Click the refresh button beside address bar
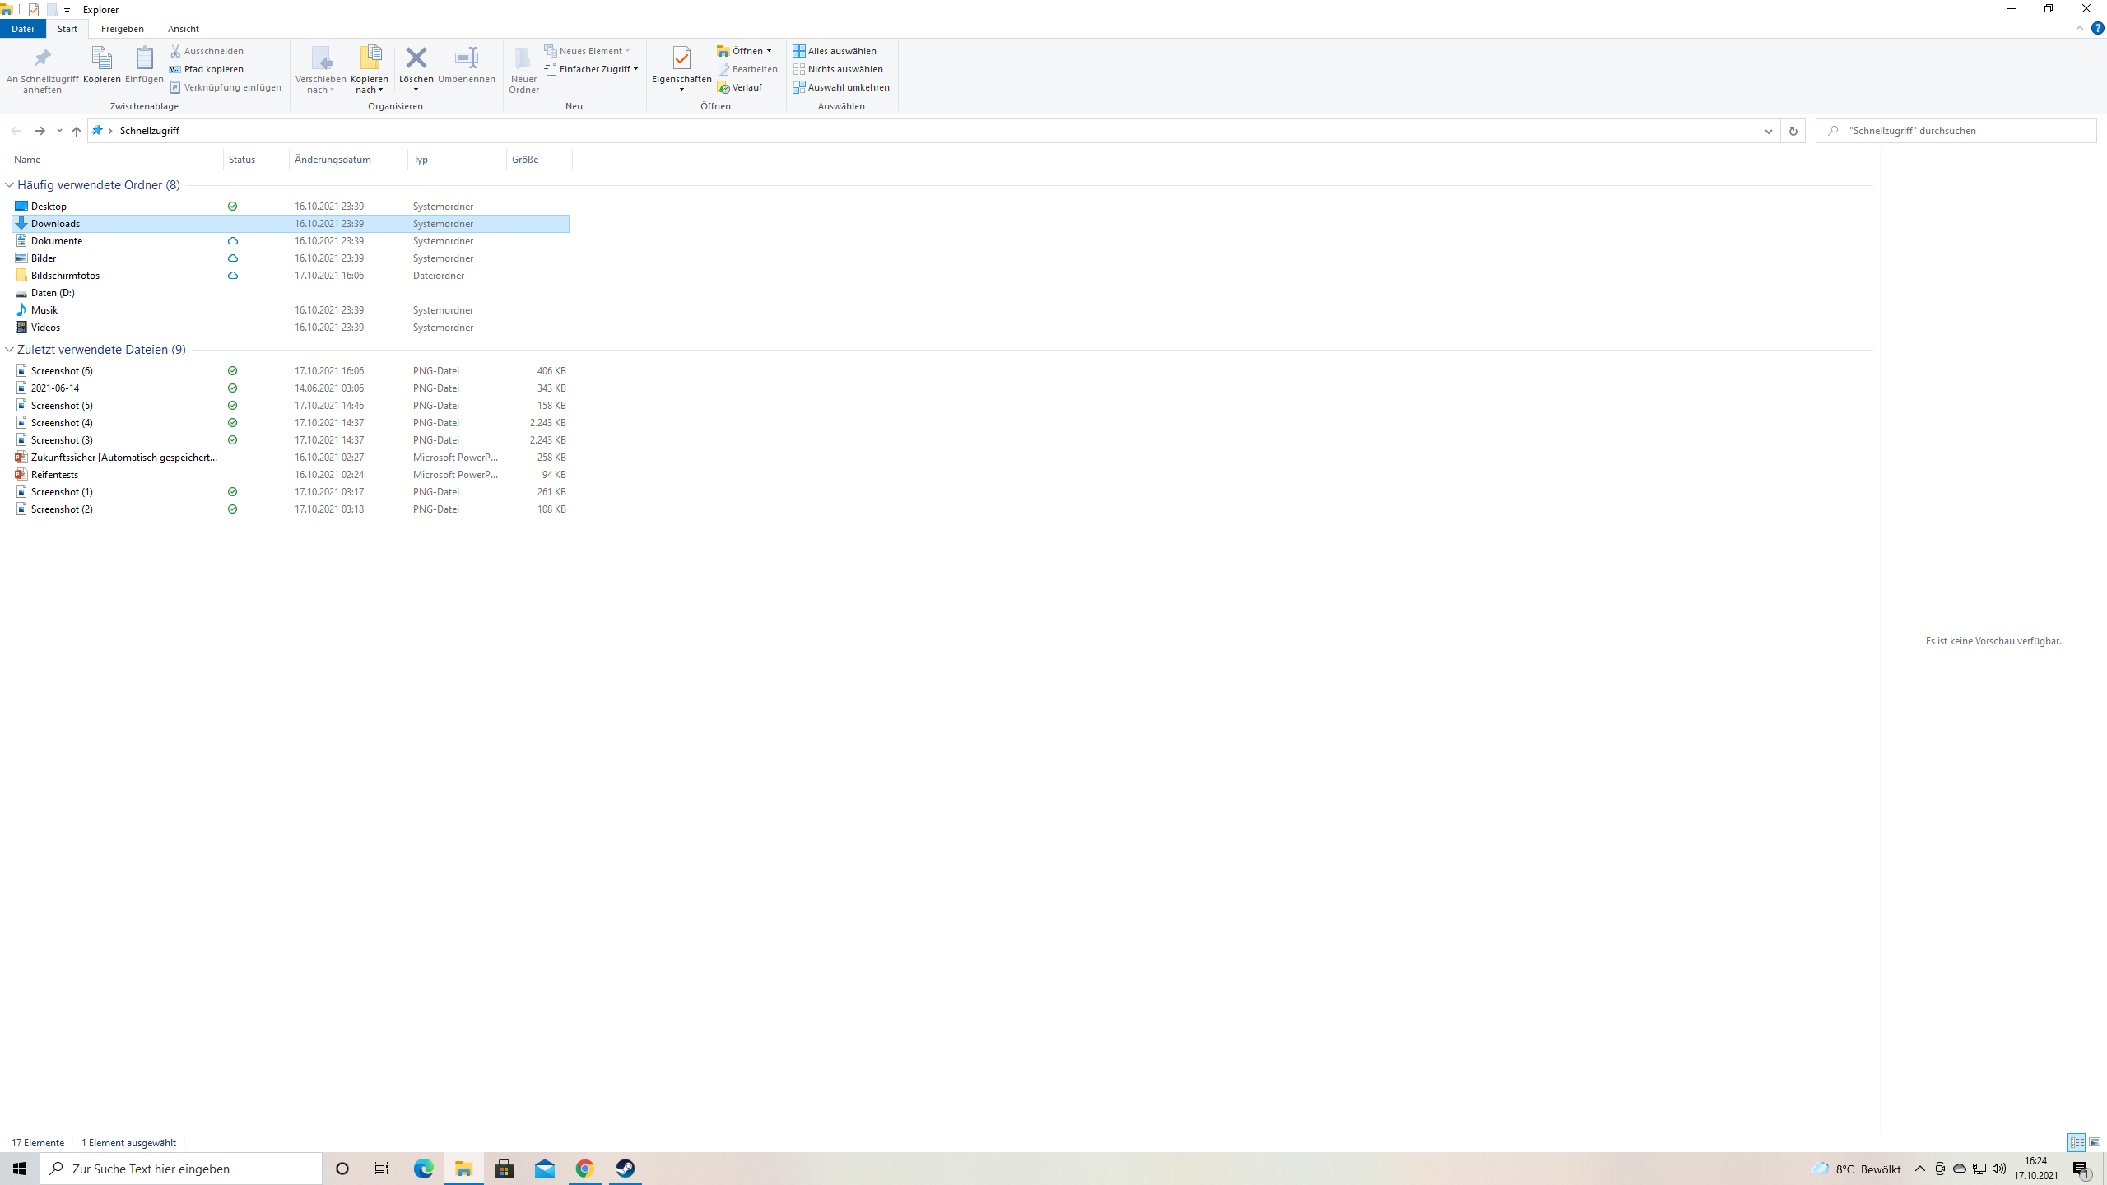 point(1793,131)
